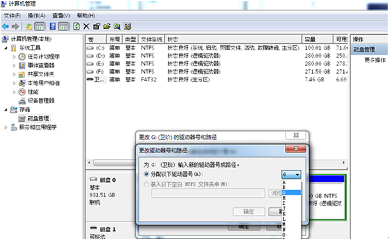
Task: Click the horizontal scrollbar right arrow
Action: click(343, 163)
